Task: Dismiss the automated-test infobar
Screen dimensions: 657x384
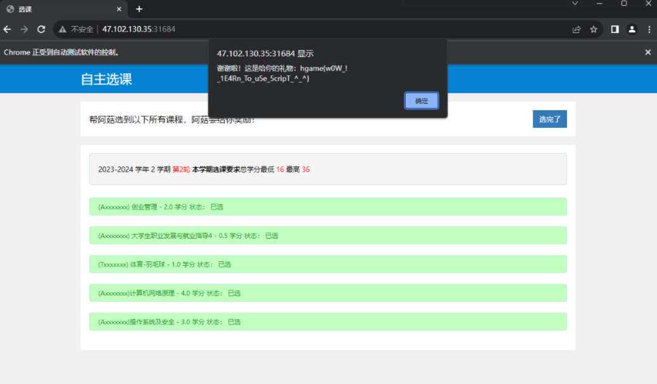Action: (x=648, y=53)
